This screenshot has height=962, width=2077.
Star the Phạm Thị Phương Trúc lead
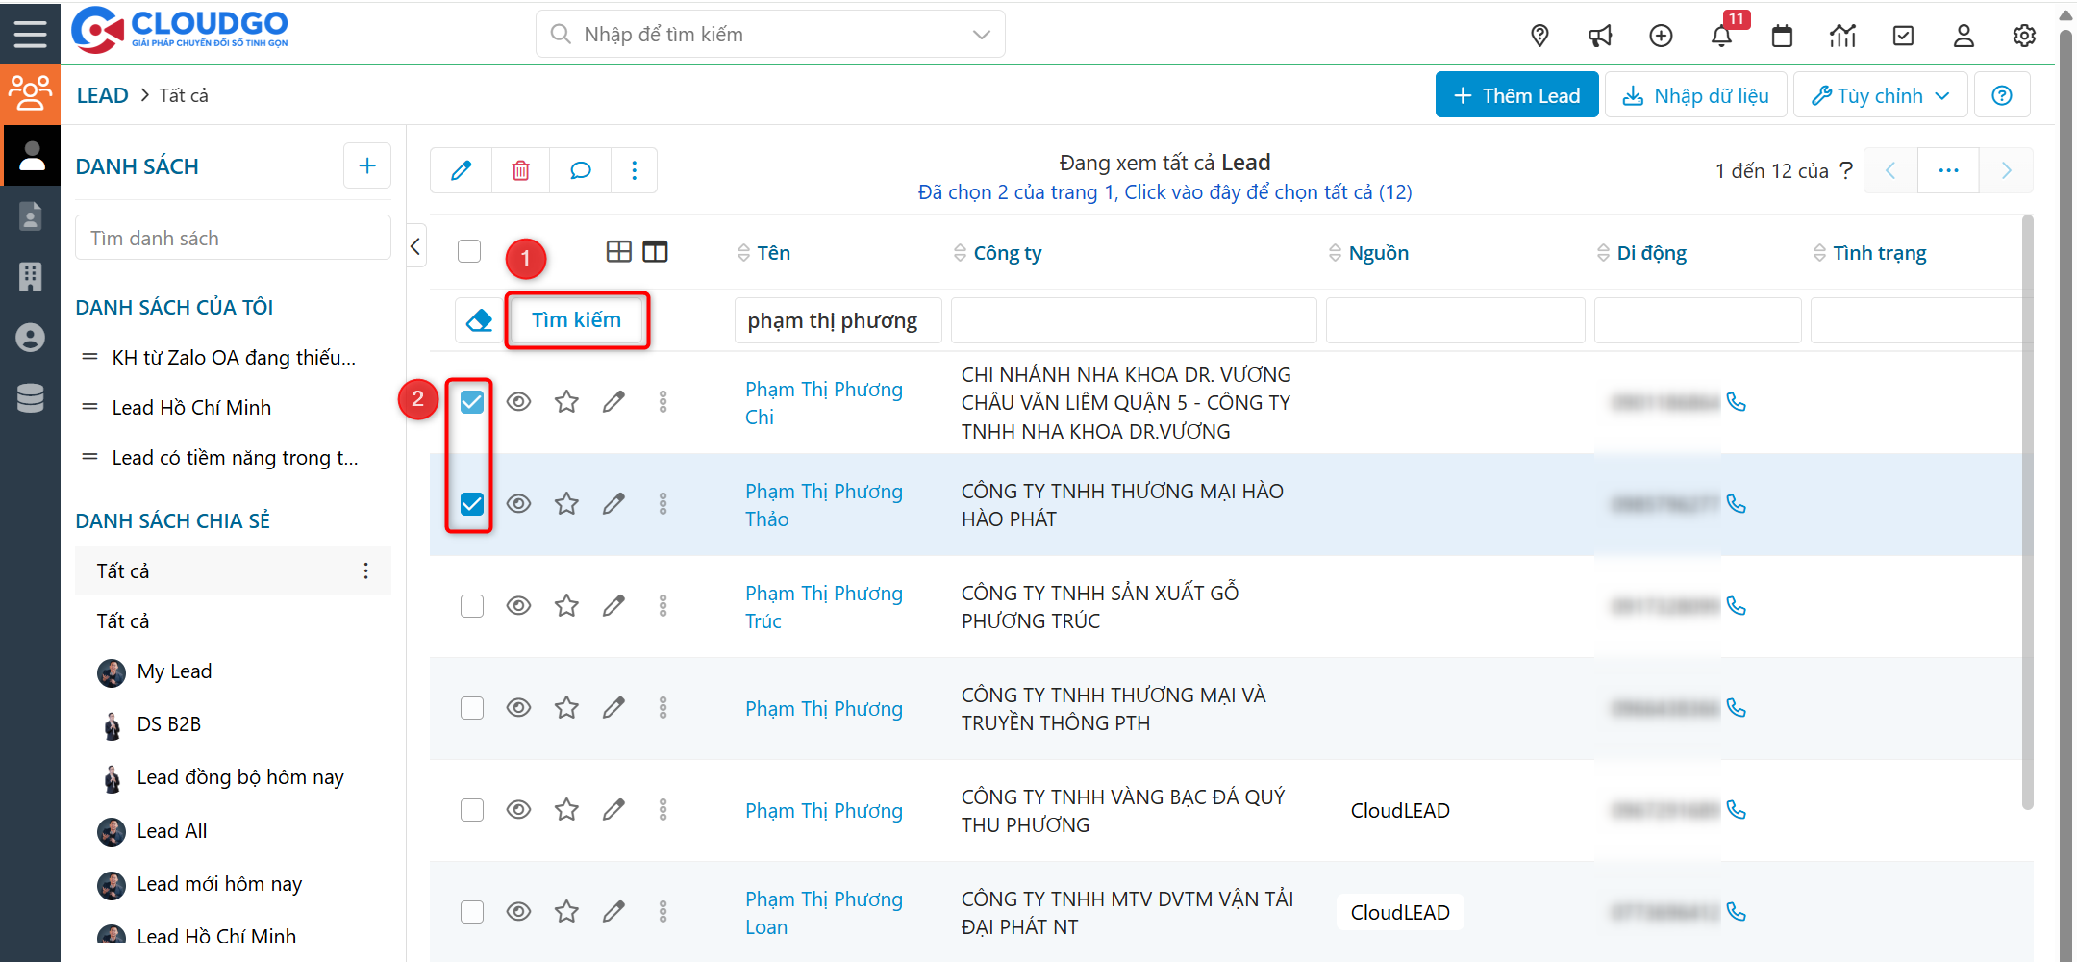566,605
